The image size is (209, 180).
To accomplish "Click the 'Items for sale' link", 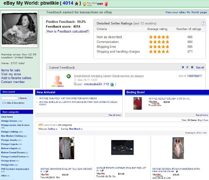I will pos(10,70).
